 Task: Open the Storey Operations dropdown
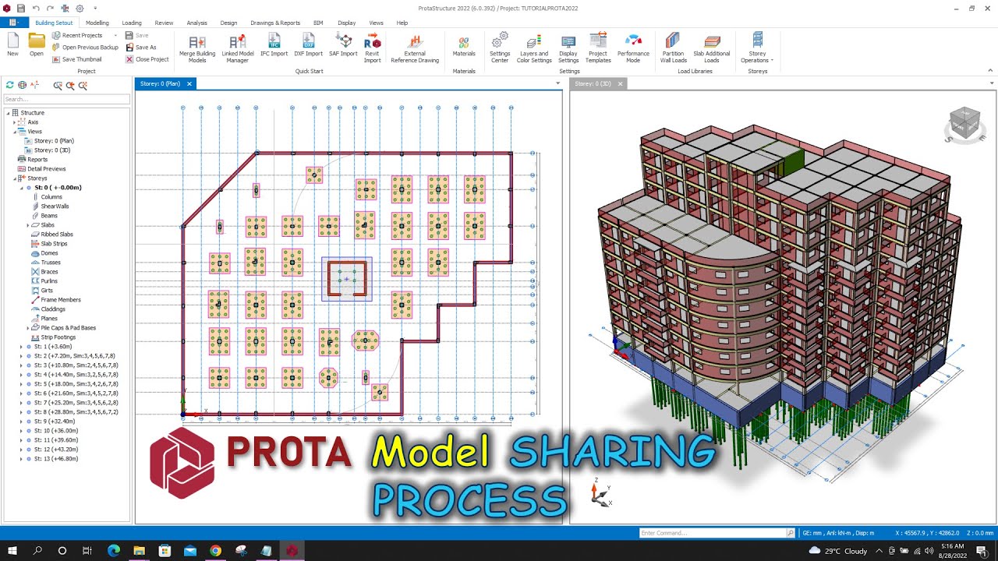757,48
